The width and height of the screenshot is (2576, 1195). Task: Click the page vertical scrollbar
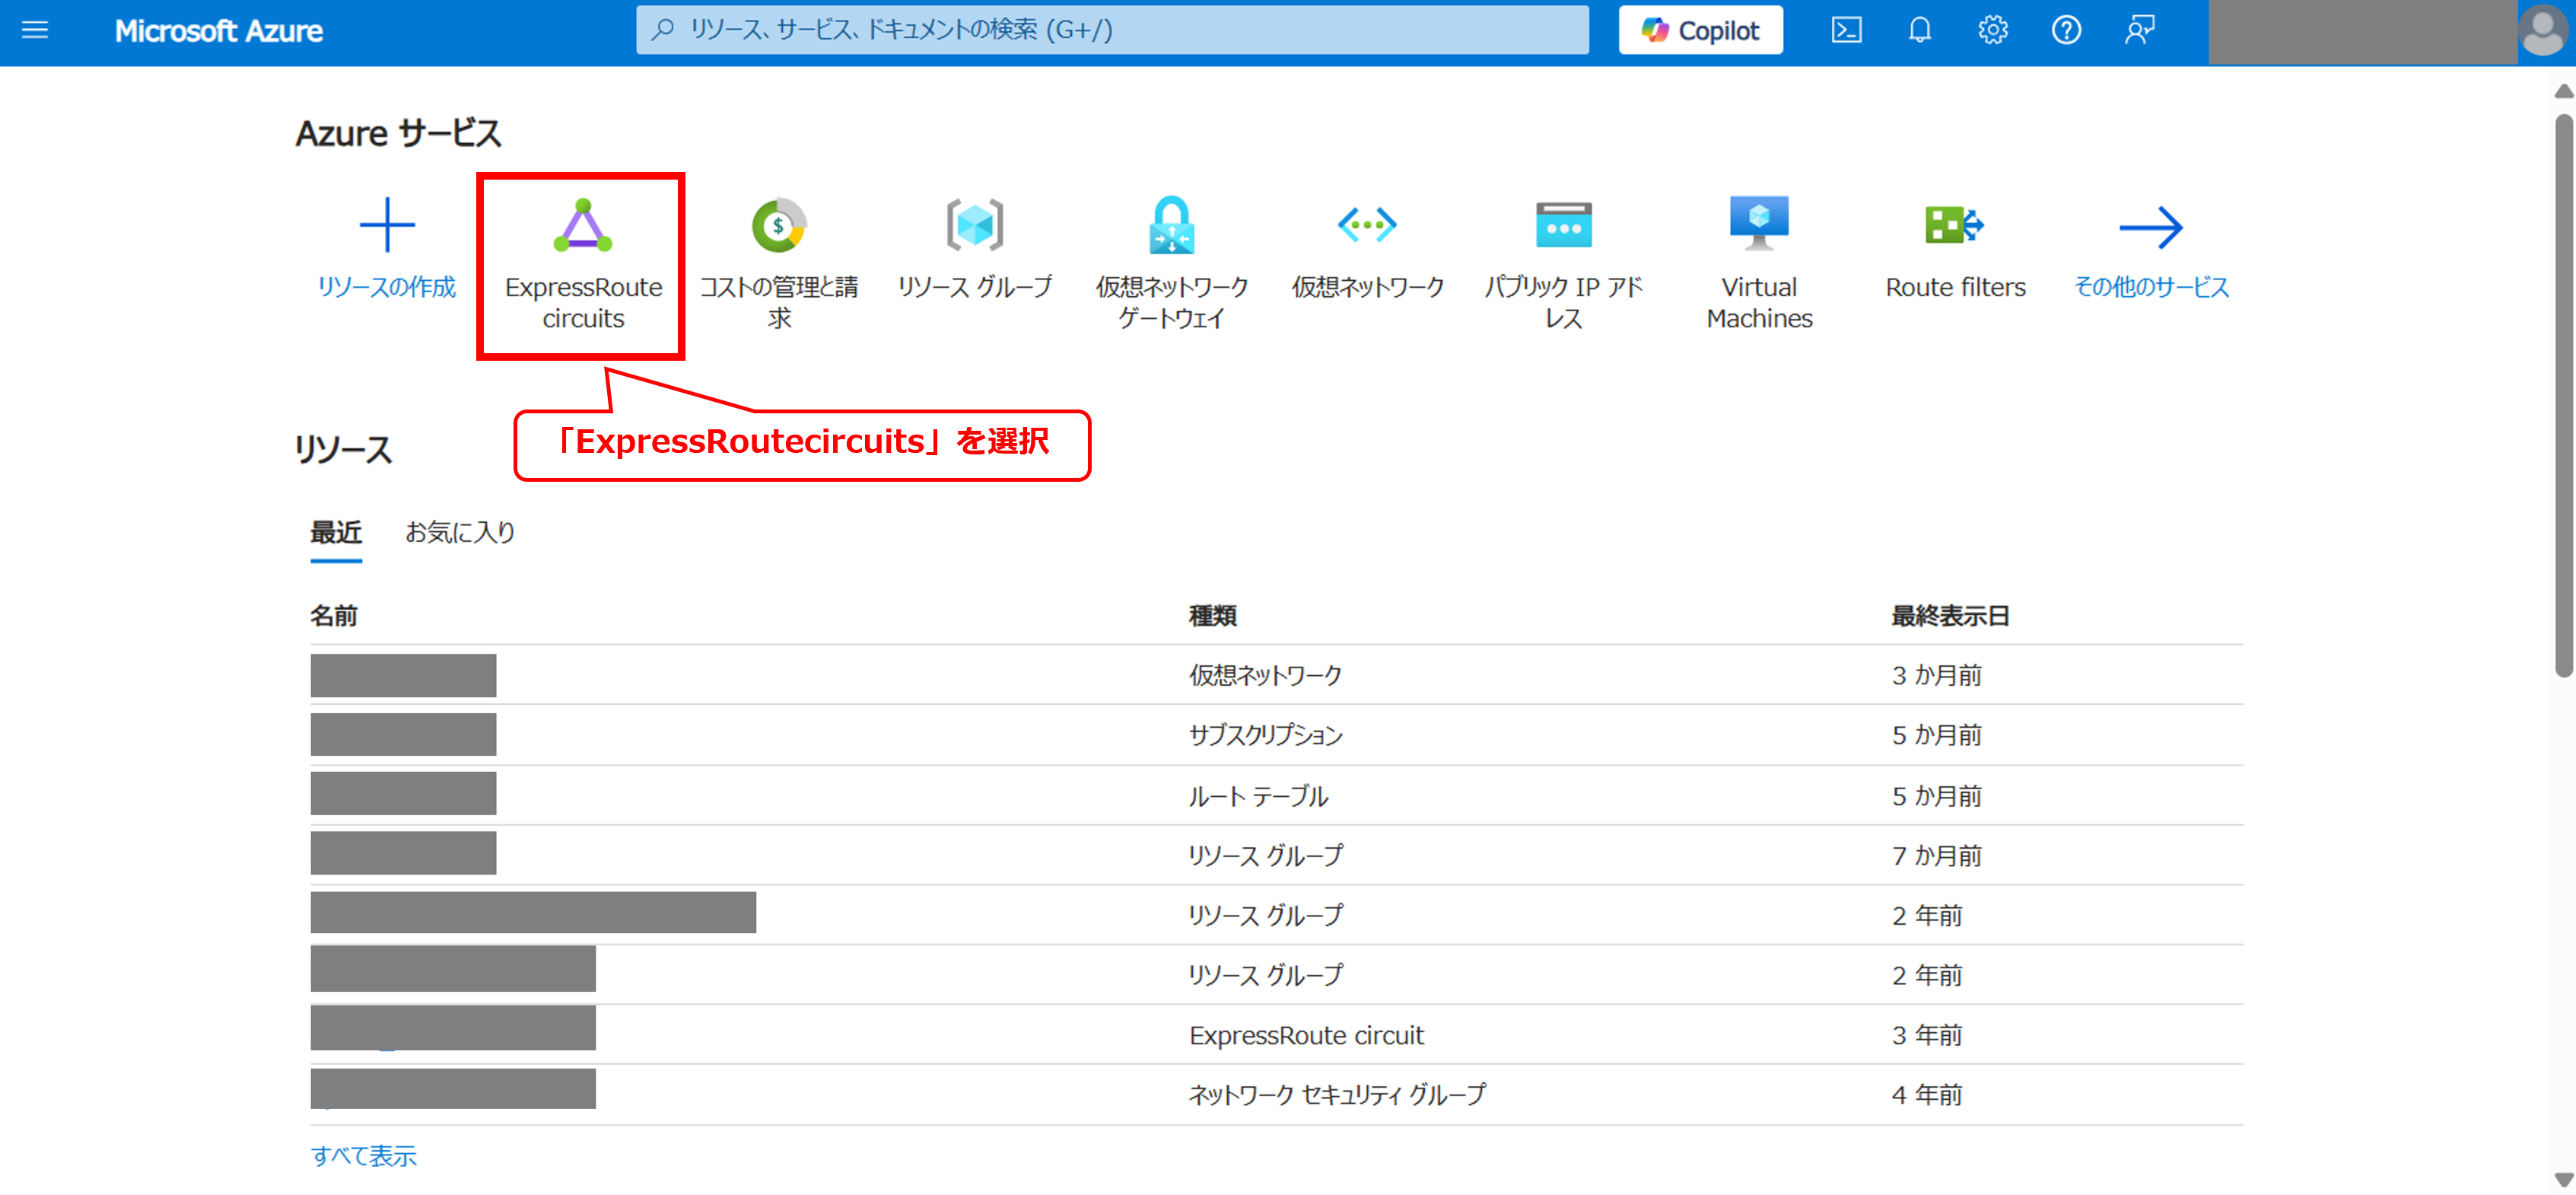(2563, 400)
